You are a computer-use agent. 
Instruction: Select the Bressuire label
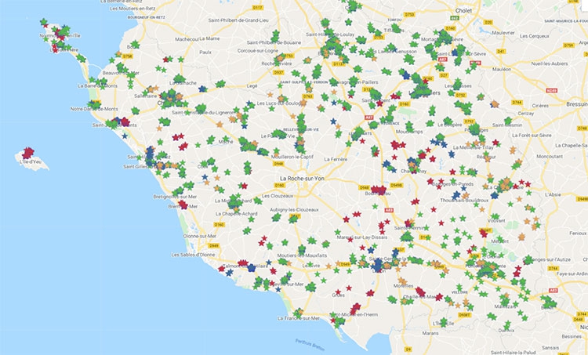tap(577, 104)
